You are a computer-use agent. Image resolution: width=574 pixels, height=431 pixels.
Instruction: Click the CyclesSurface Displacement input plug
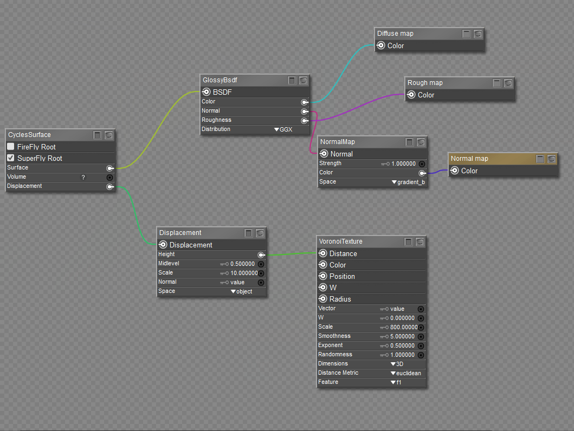coord(110,187)
